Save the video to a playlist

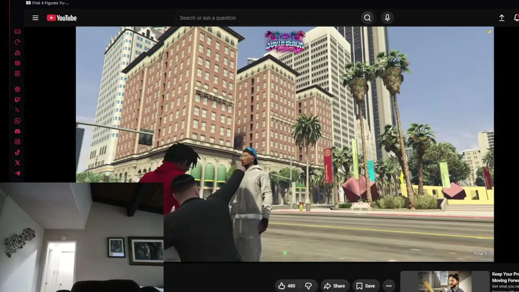point(365,286)
